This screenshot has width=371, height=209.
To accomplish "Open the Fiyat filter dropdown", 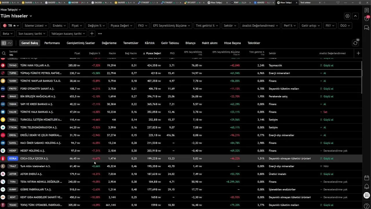I will (x=77, y=26).
